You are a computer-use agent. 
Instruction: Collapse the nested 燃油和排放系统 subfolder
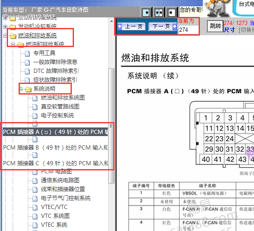click(x=13, y=45)
